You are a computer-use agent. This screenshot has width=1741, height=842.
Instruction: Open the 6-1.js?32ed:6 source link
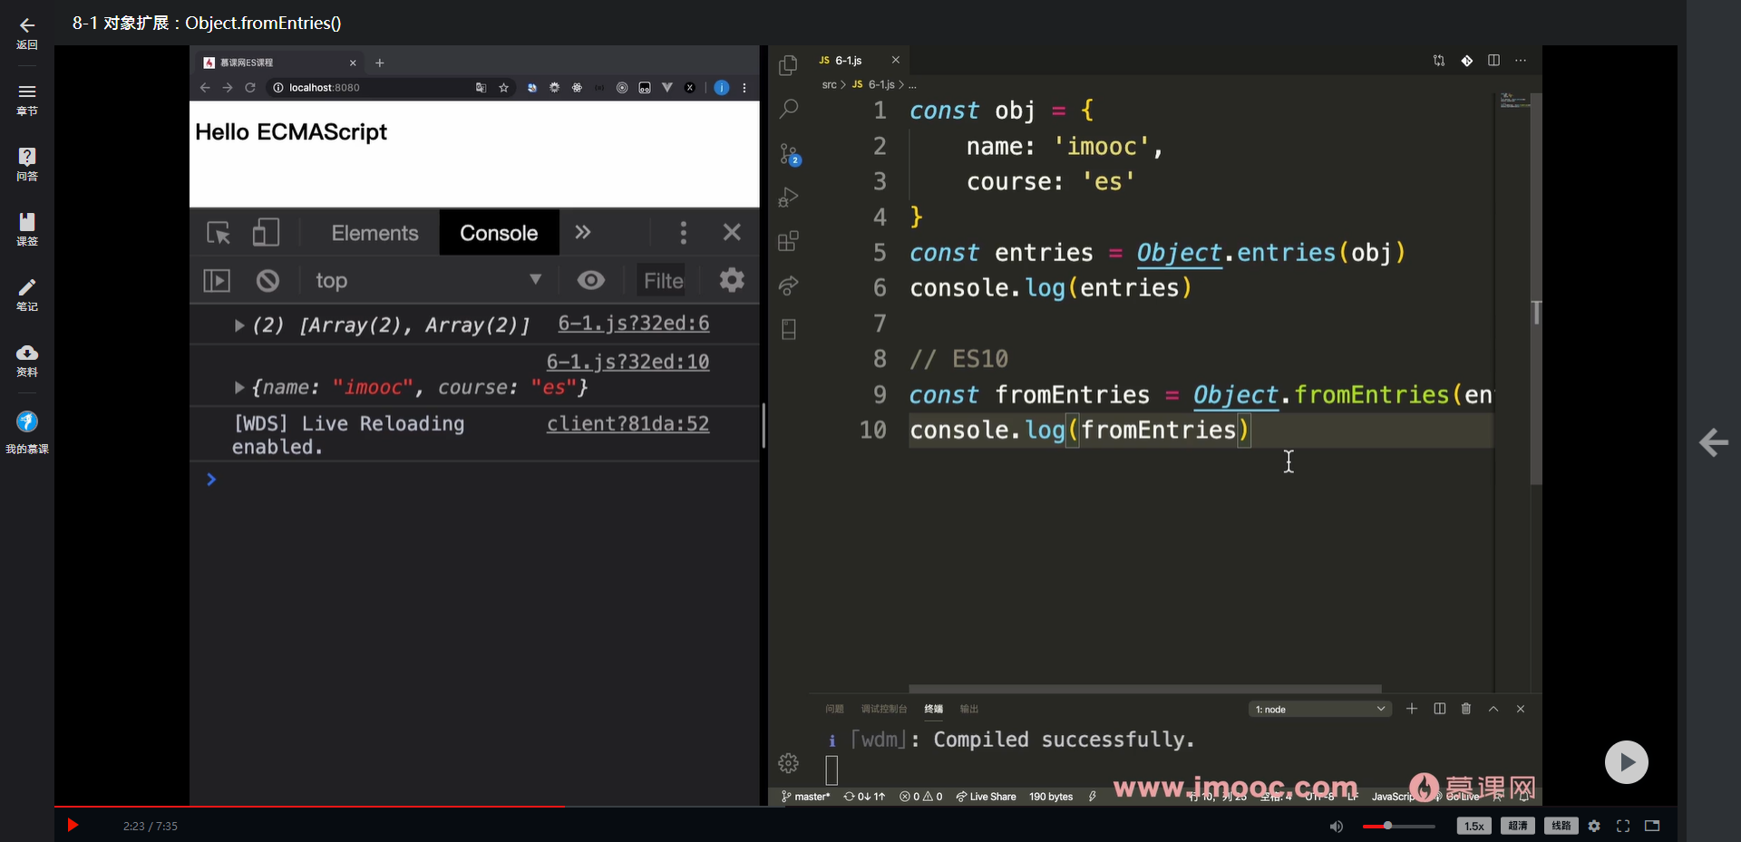[634, 324]
